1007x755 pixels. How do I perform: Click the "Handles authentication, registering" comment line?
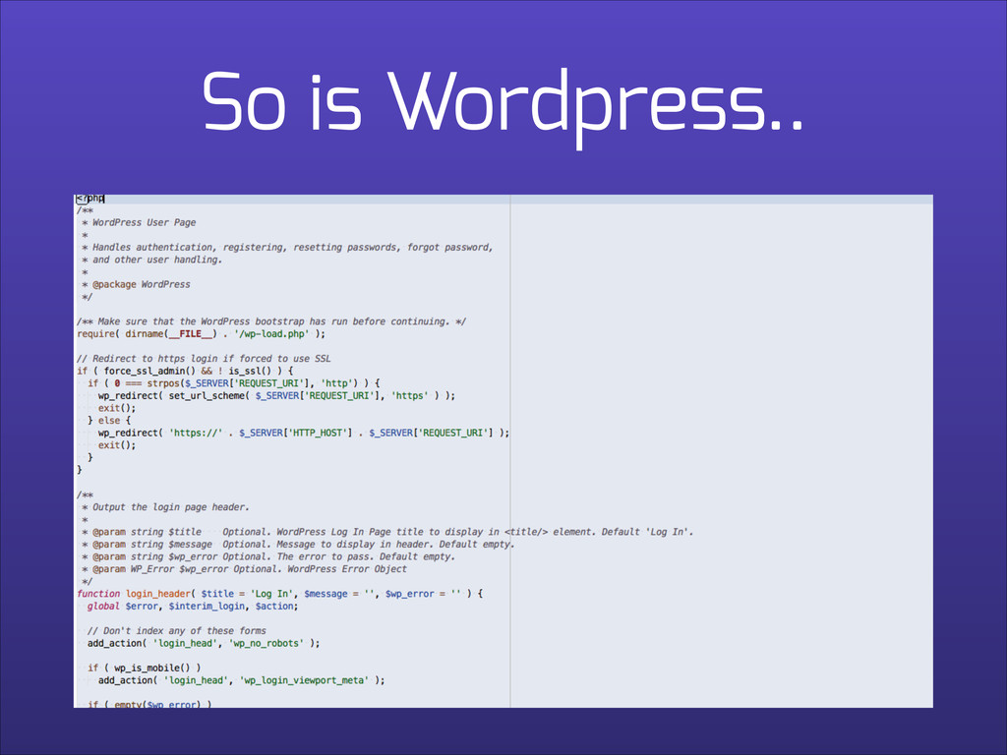pyautogui.click(x=287, y=247)
